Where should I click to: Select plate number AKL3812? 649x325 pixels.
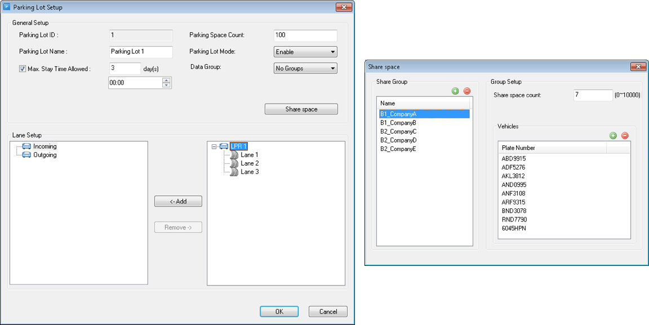[x=513, y=176]
